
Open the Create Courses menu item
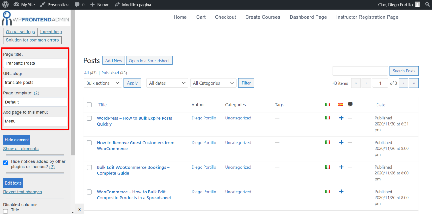coord(263,17)
